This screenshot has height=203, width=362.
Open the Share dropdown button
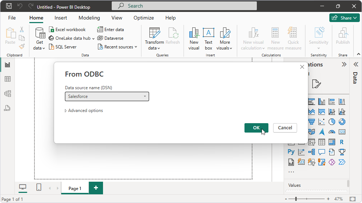click(x=345, y=18)
